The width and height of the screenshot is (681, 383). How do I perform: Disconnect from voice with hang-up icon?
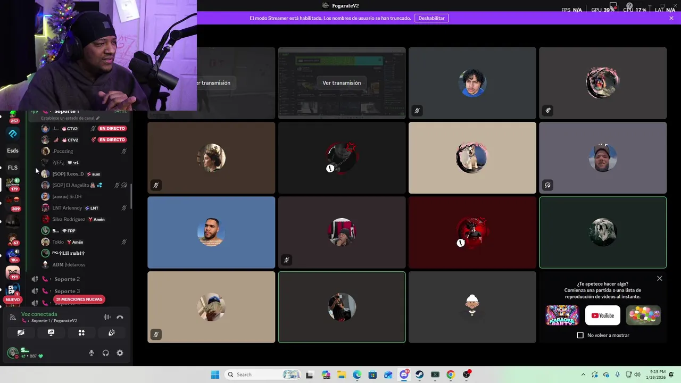pyautogui.click(x=120, y=317)
